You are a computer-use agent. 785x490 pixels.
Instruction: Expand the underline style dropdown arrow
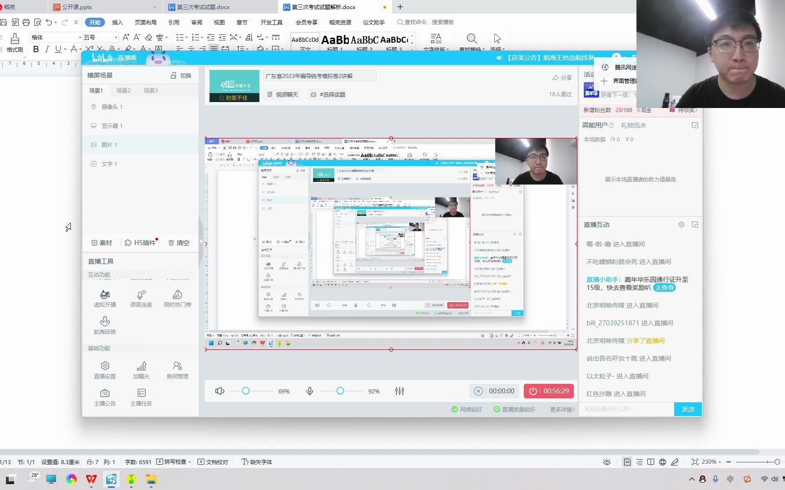click(x=65, y=49)
